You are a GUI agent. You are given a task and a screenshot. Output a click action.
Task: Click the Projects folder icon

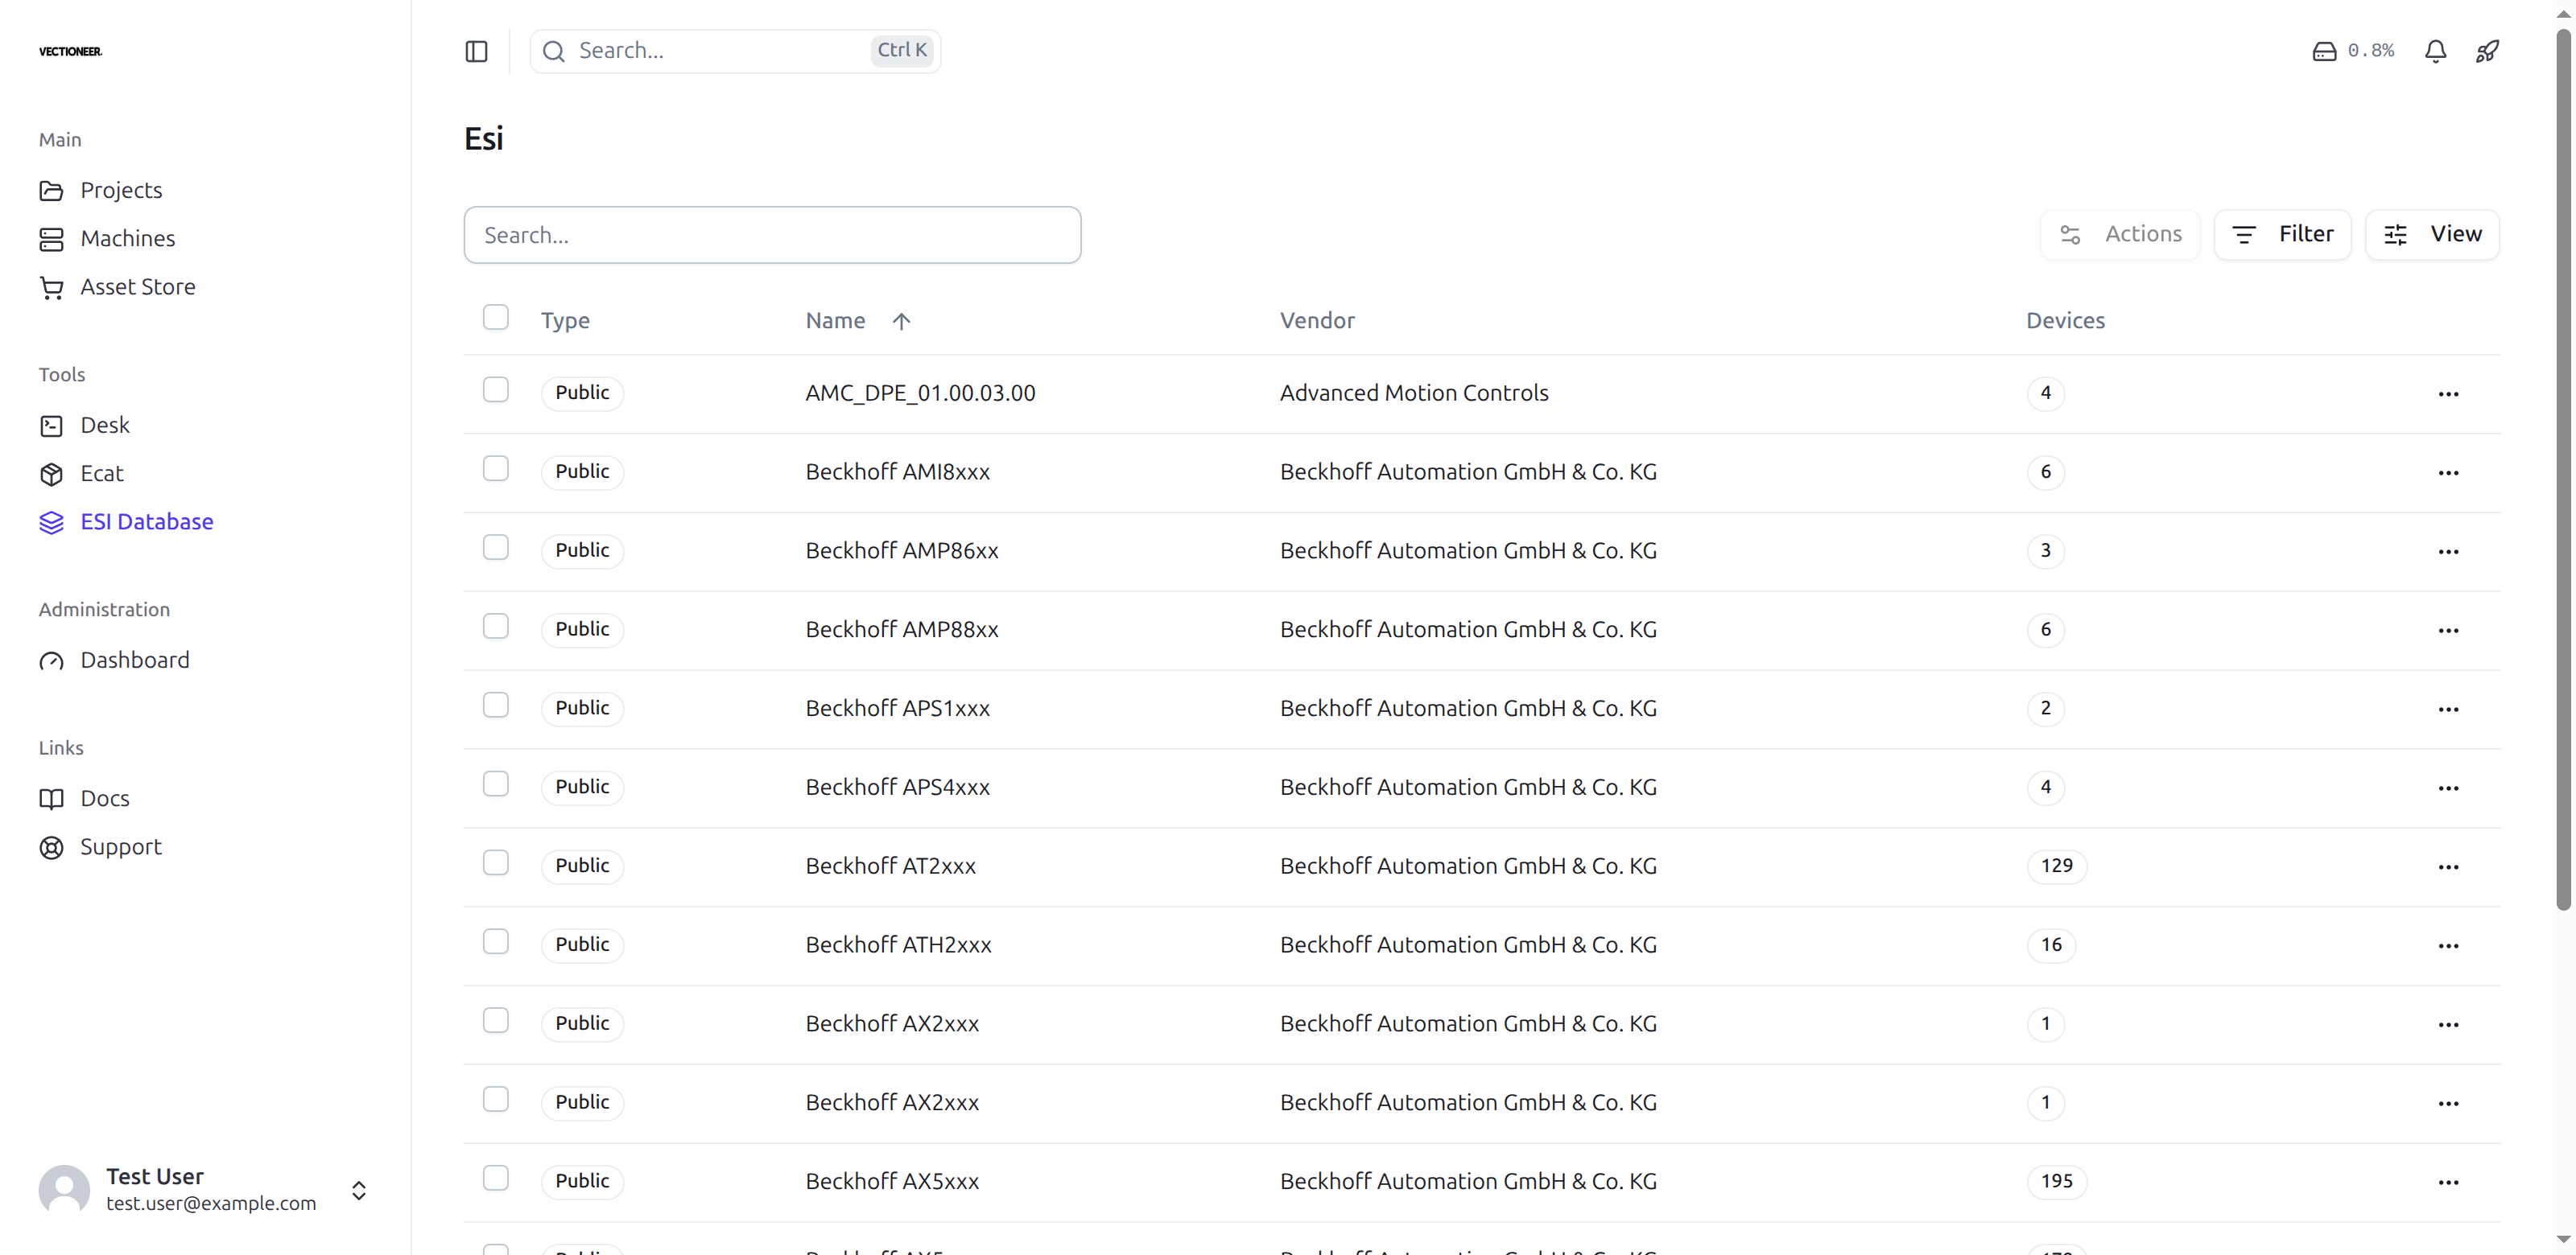tap(51, 191)
